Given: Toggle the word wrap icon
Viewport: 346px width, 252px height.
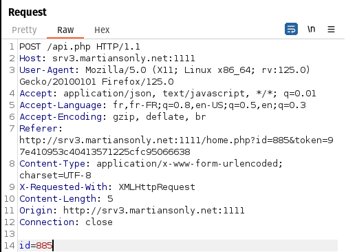Looking at the screenshot, I should click(x=291, y=29).
